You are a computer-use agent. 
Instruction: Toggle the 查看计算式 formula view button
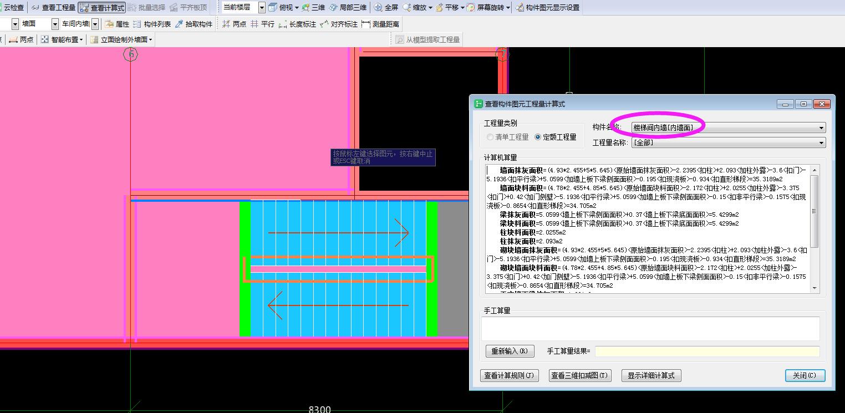tap(101, 7)
